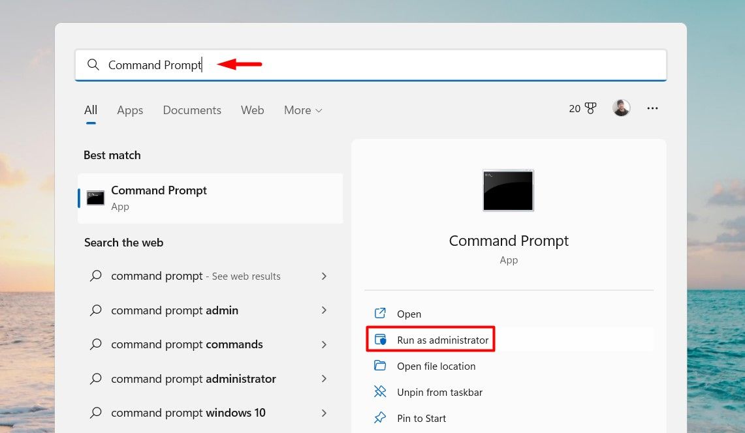Open the ellipsis options menu
The height and width of the screenshot is (433, 745).
652,108
